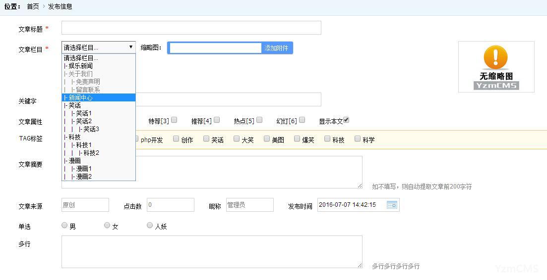Click the 文章标题 input field
This screenshot has height=280, width=547.
click(x=191, y=28)
